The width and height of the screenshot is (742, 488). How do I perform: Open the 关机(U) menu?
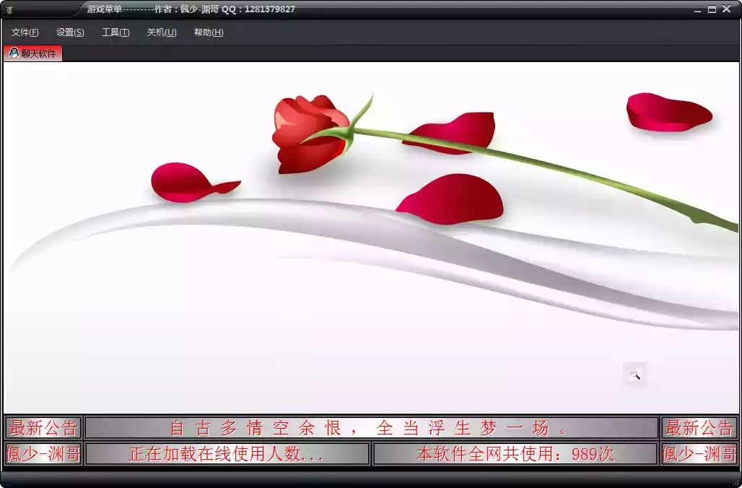click(162, 32)
